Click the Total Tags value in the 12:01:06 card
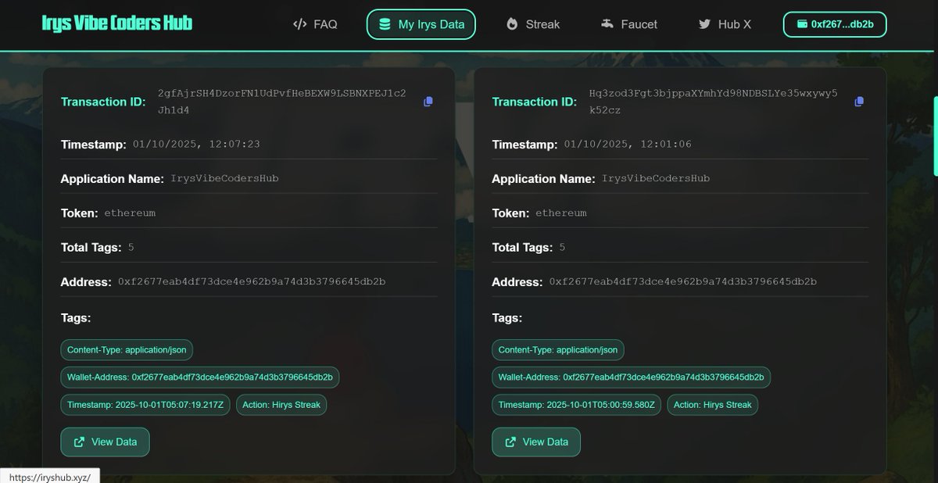The image size is (938, 483). click(x=563, y=248)
